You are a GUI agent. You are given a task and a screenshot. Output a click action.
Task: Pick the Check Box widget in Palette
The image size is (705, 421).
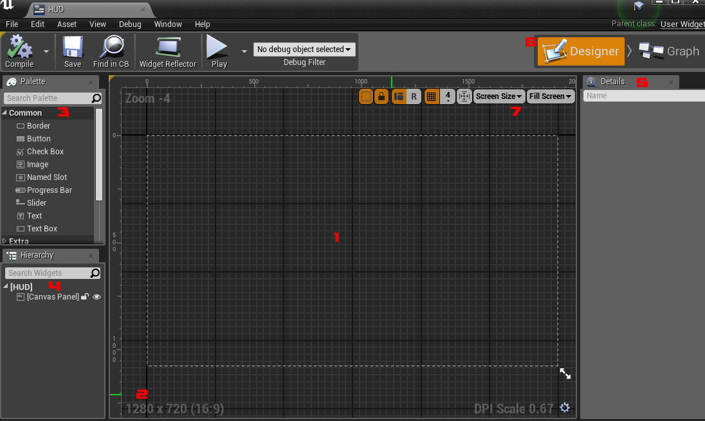tap(44, 152)
